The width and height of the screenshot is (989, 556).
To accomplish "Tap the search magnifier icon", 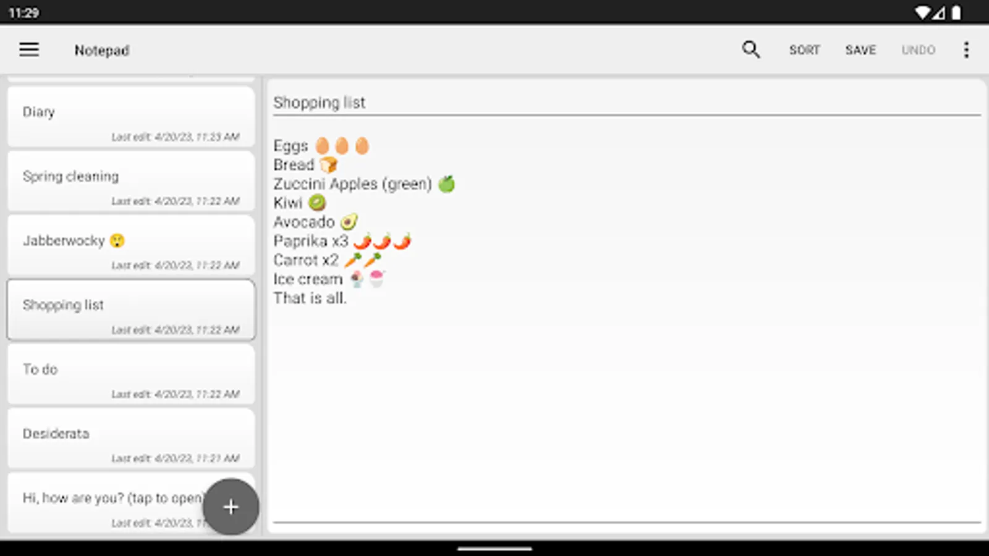I will pyautogui.click(x=750, y=49).
